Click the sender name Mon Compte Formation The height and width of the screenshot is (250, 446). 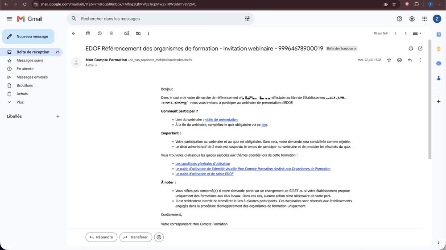coord(106,60)
